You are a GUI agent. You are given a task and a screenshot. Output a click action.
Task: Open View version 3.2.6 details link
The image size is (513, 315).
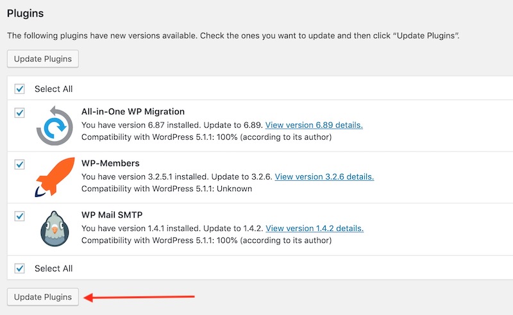point(324,177)
